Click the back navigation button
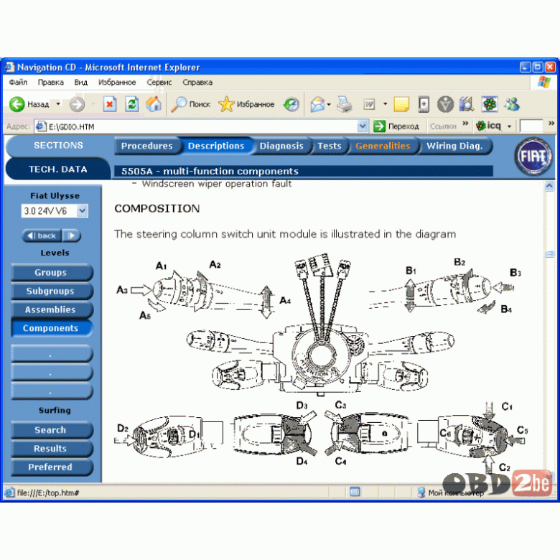560x560 pixels. point(42,235)
